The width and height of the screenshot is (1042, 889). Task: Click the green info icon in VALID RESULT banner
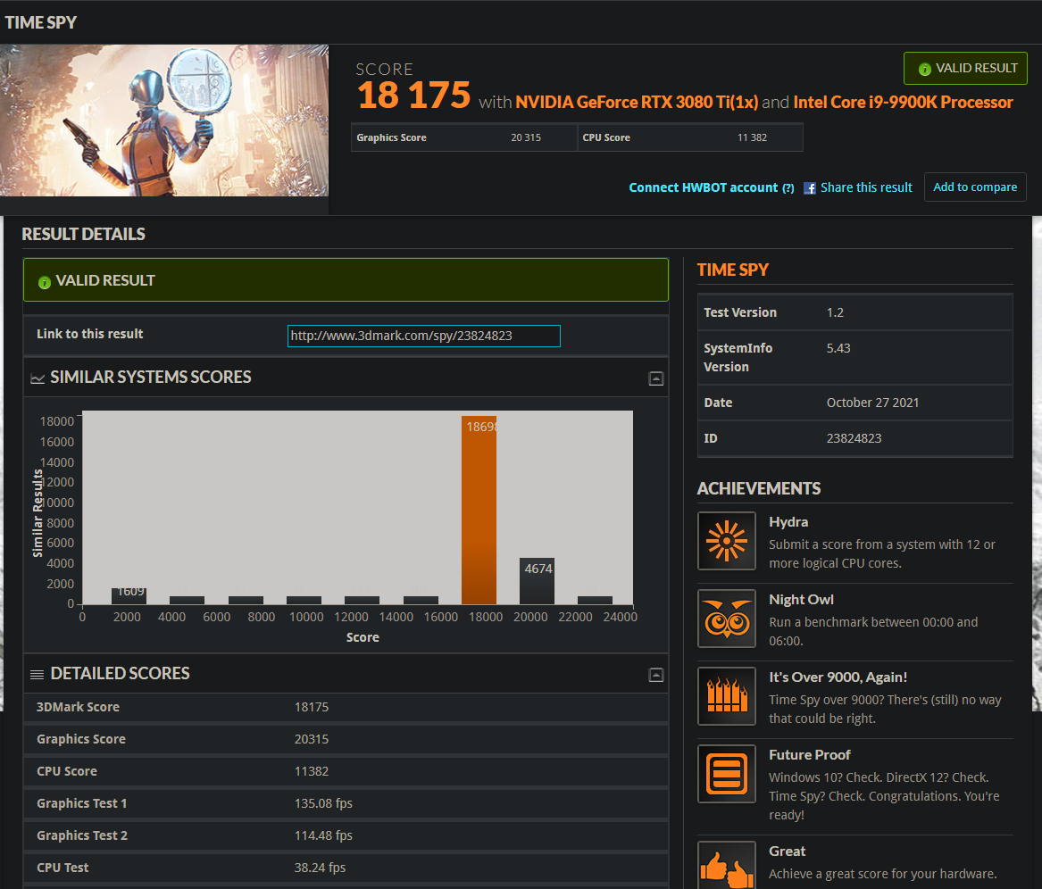click(x=45, y=282)
